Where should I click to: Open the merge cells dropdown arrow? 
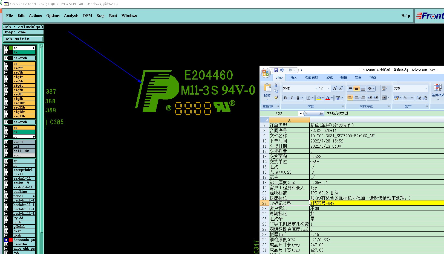click(x=388, y=98)
